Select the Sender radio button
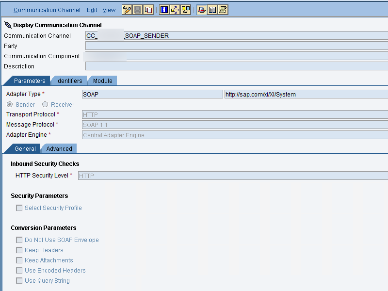This screenshot has height=291, width=388. (x=10, y=104)
